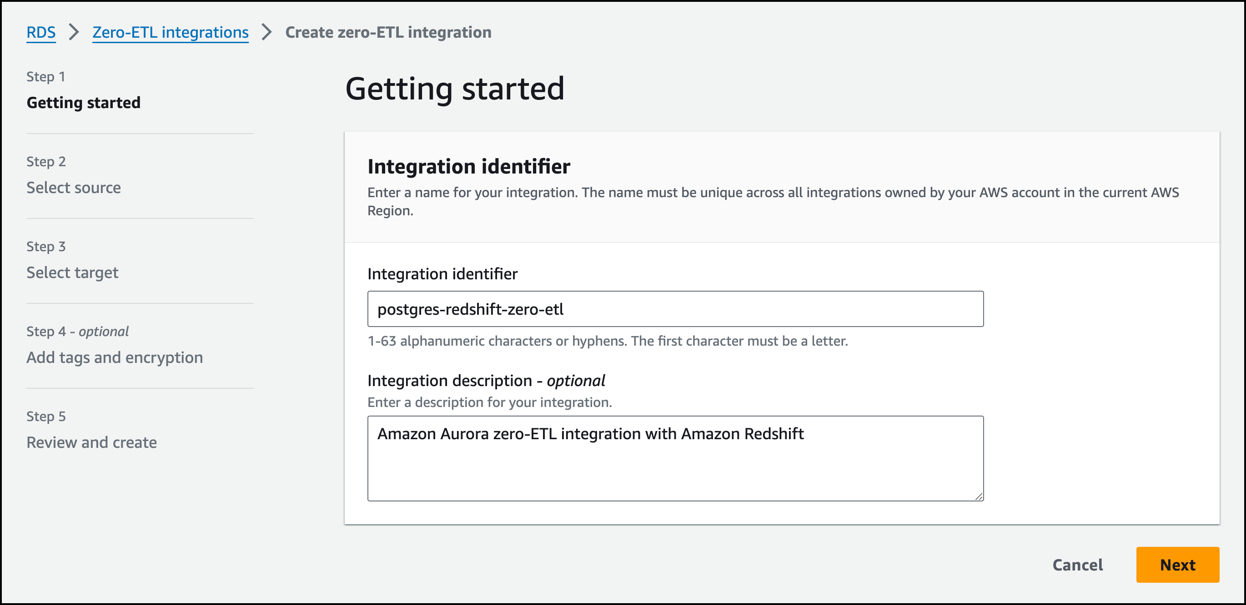Go to the Select source step

tap(74, 188)
